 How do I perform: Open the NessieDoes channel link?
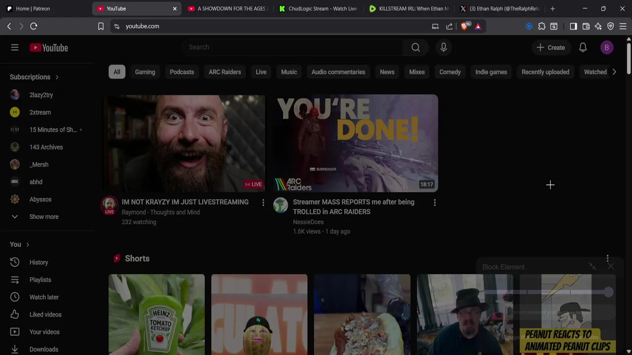click(308, 222)
